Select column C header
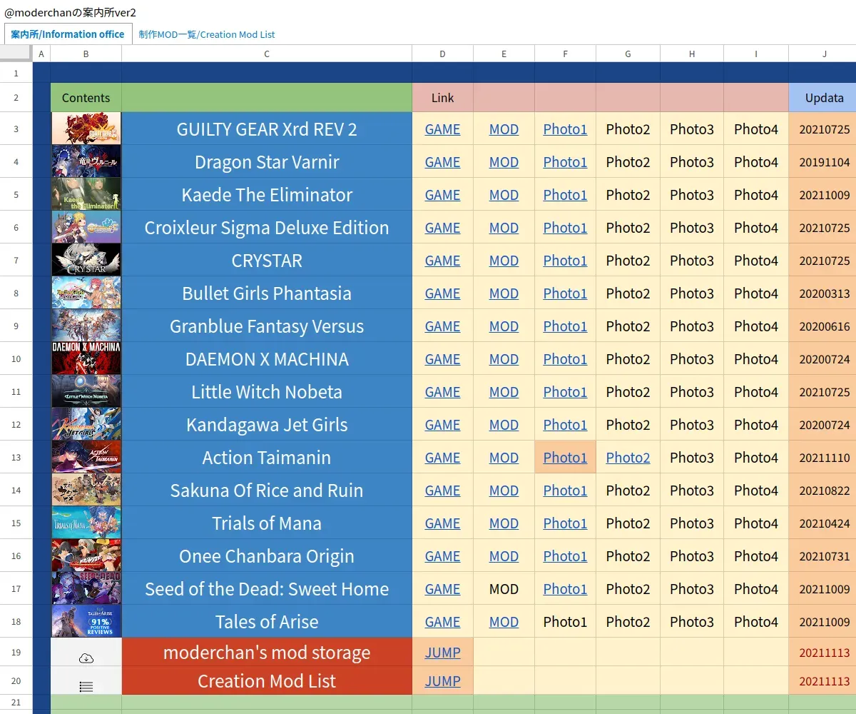 click(x=267, y=54)
